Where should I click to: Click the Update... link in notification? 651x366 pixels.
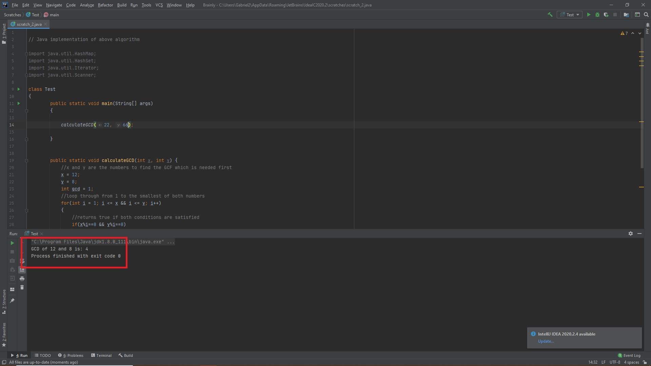coord(546,341)
